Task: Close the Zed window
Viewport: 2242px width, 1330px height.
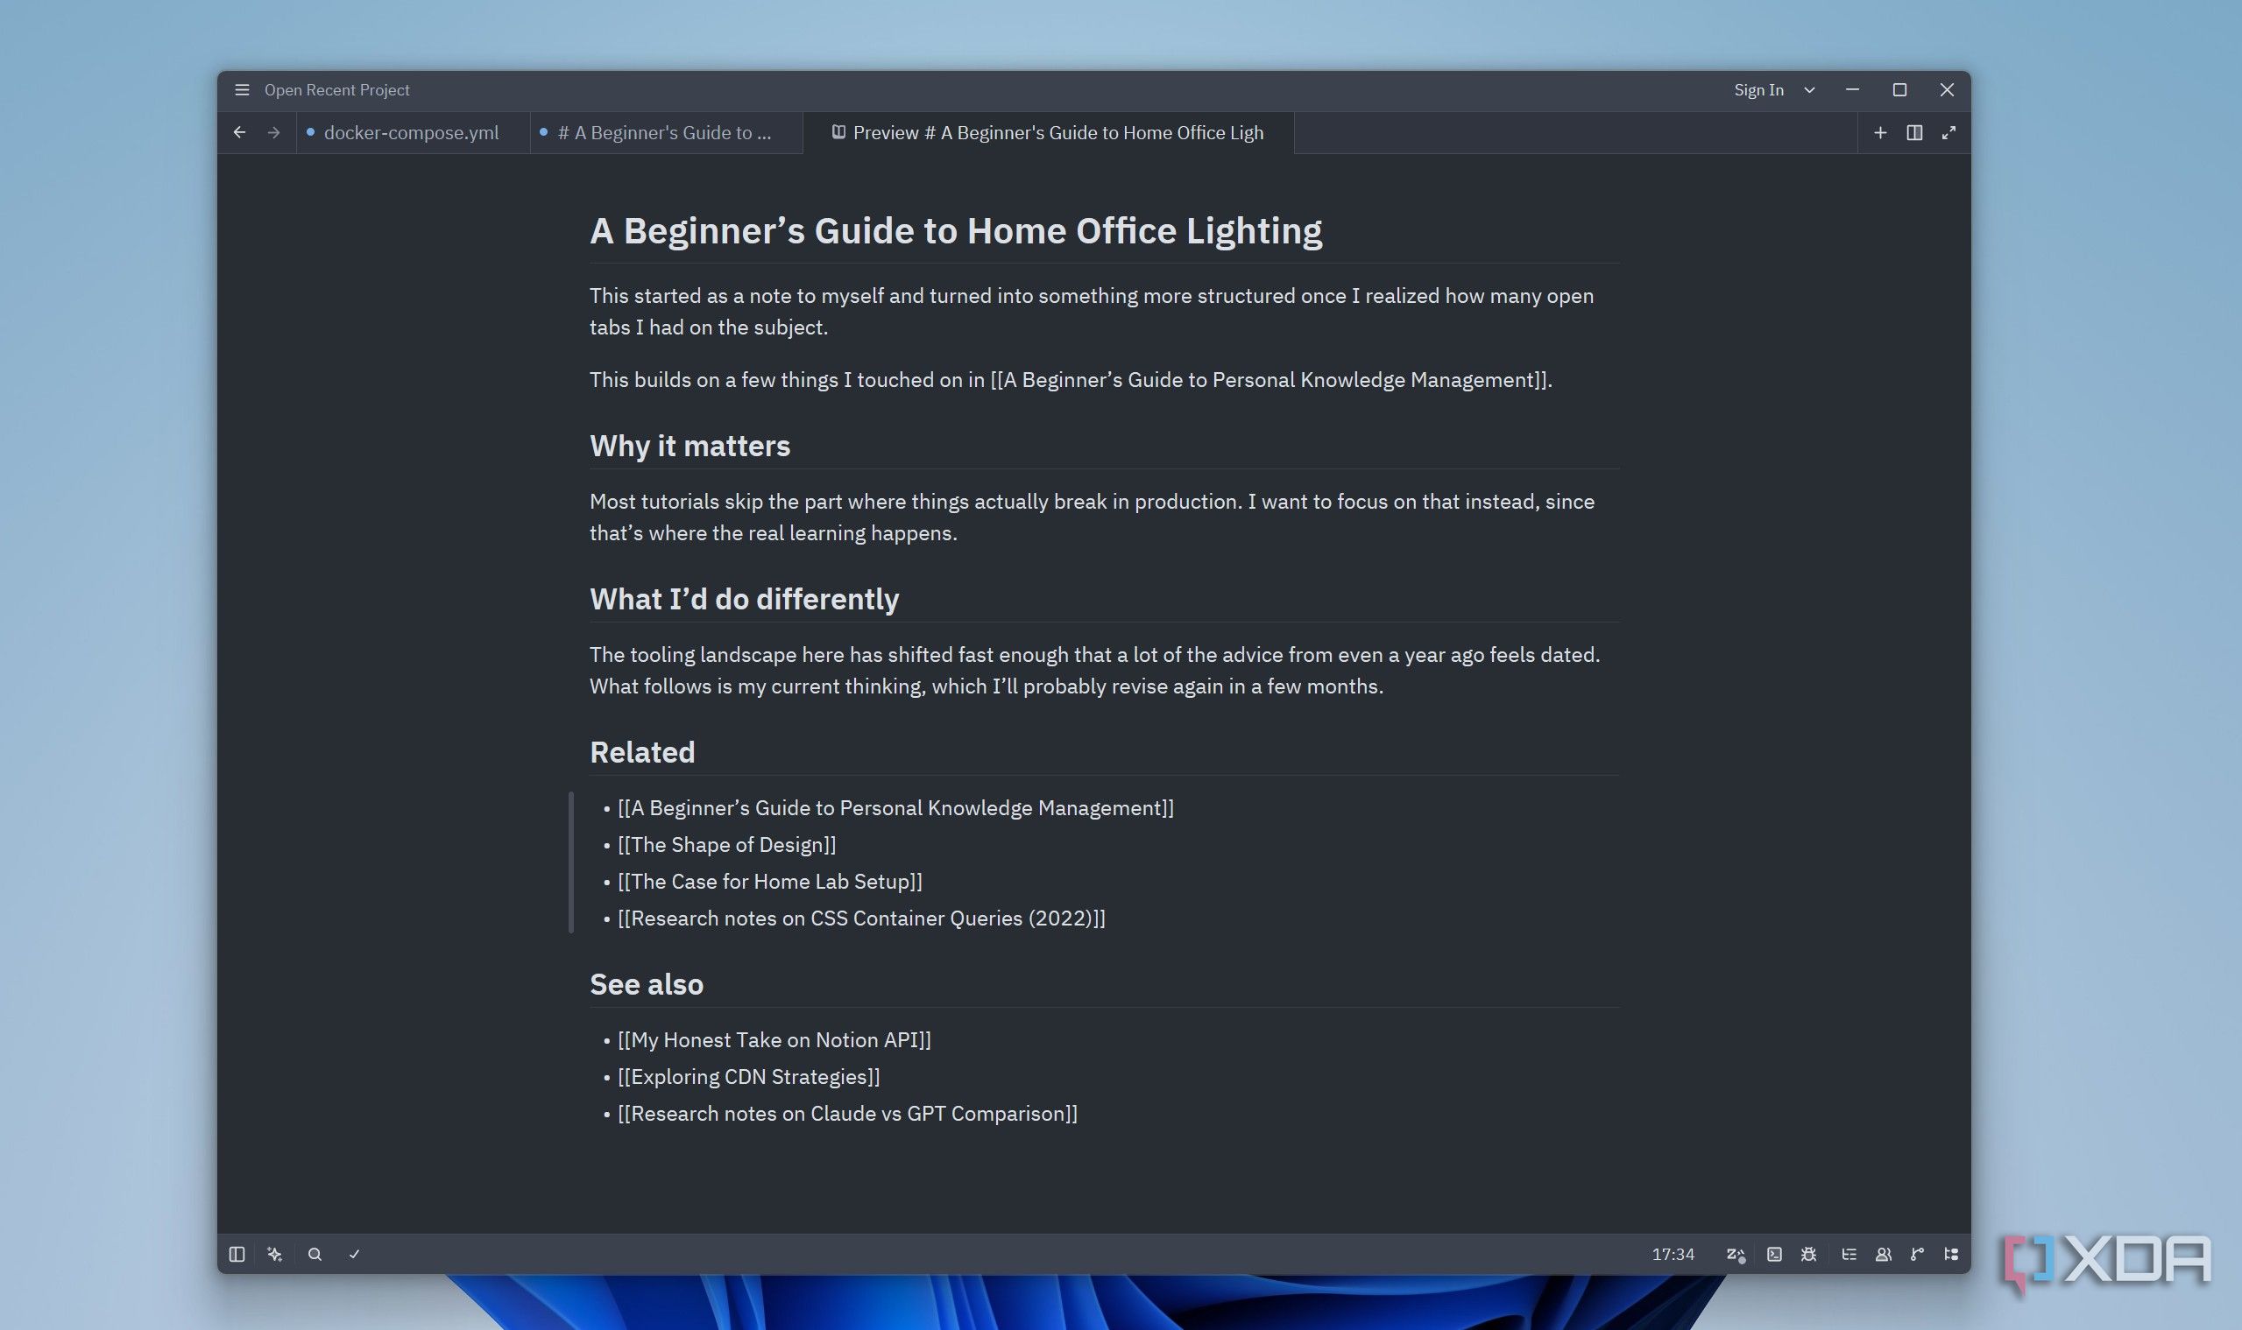Action: [1947, 89]
